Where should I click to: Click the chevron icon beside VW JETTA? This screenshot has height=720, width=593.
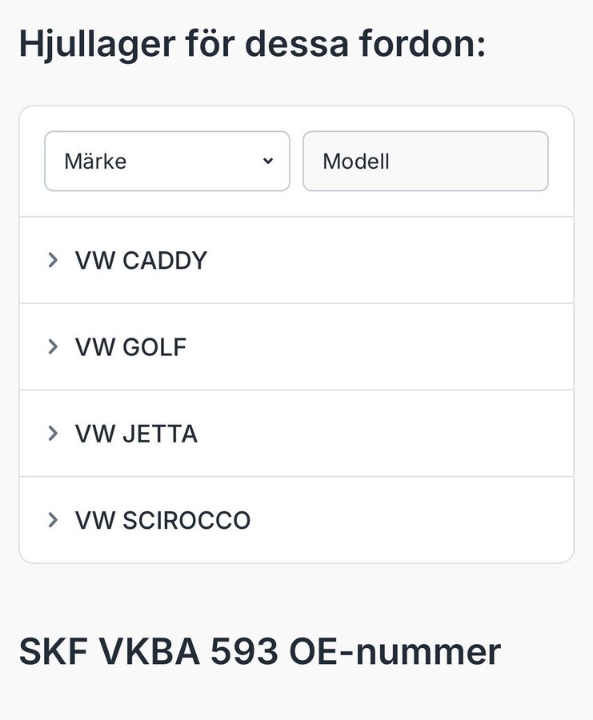pyautogui.click(x=53, y=434)
